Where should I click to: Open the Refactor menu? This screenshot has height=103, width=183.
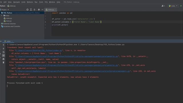point(30,2)
